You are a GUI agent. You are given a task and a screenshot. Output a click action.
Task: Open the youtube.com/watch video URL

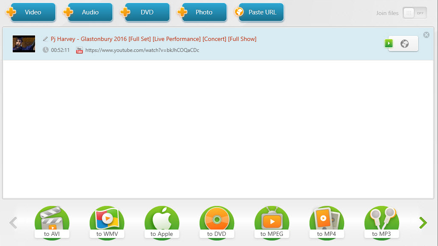pyautogui.click(x=142, y=50)
